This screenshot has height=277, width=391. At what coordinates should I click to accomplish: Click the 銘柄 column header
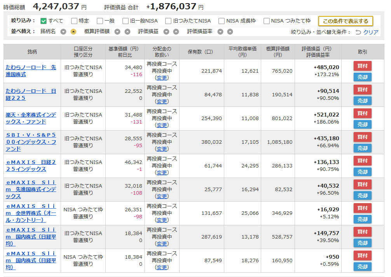coord(32,52)
